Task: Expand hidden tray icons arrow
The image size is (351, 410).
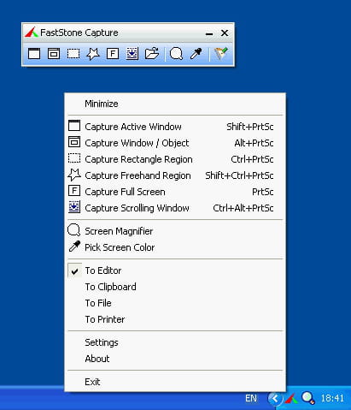Action: [x=275, y=398]
